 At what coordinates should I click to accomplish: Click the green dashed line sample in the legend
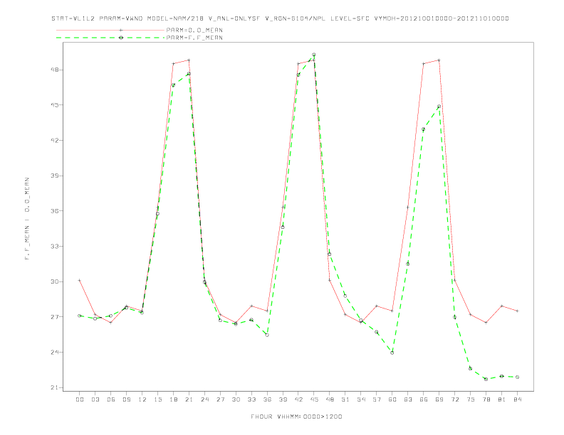[x=110, y=38]
